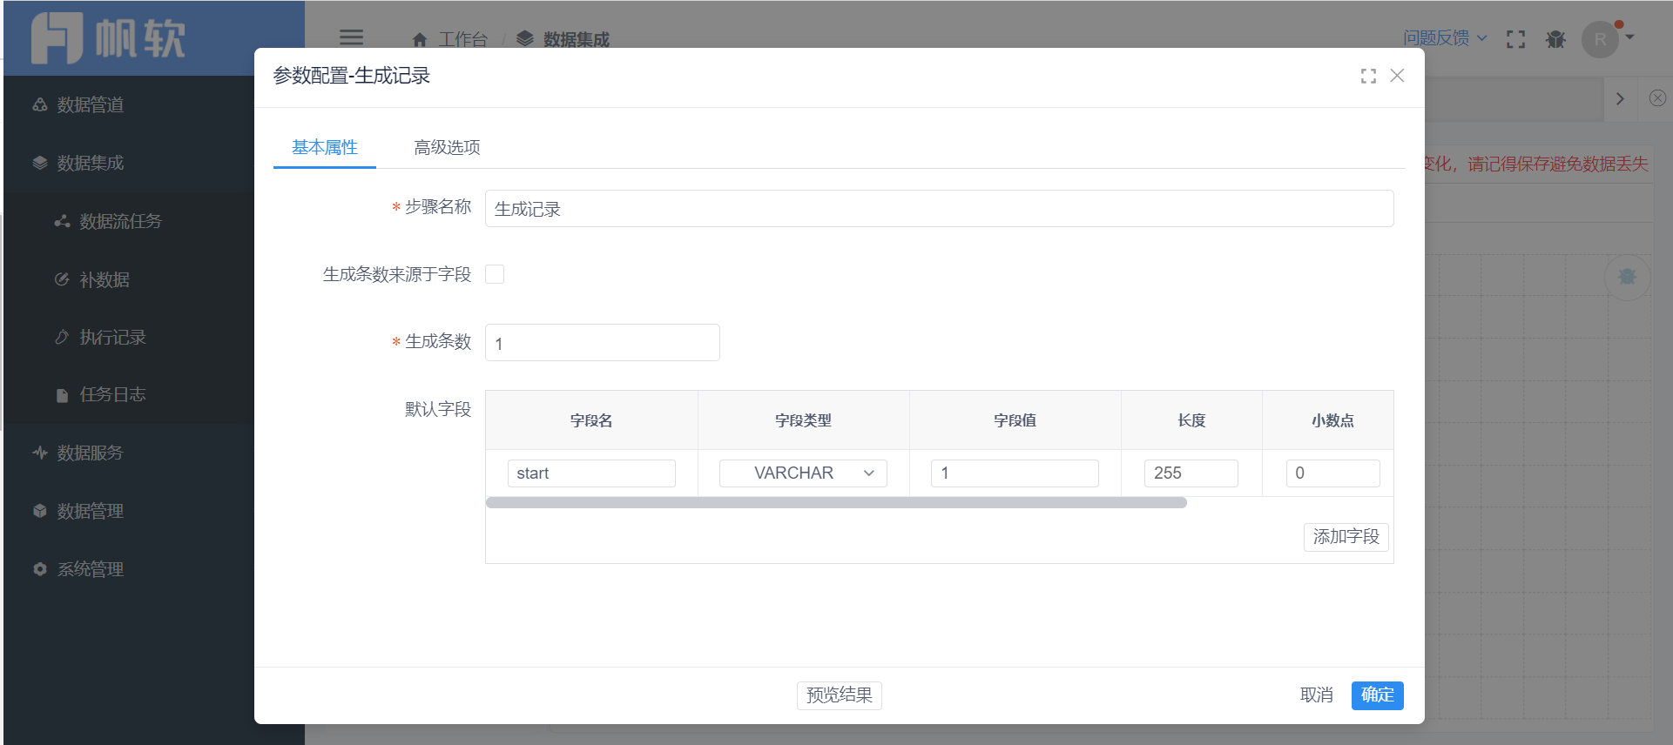Switch to the 基本属性 tab
This screenshot has width=1673, height=745.
click(325, 147)
